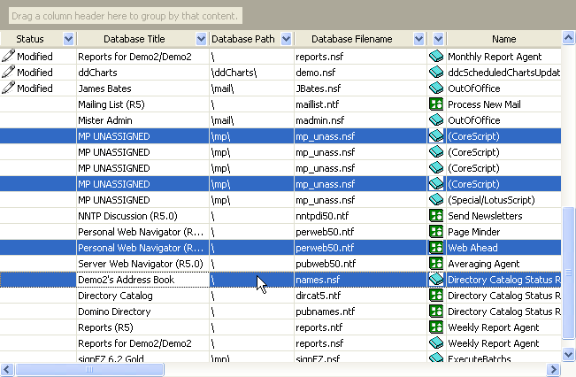Click the vertical scrollbar down arrow
The width and height of the screenshot is (576, 377).
tap(569, 356)
